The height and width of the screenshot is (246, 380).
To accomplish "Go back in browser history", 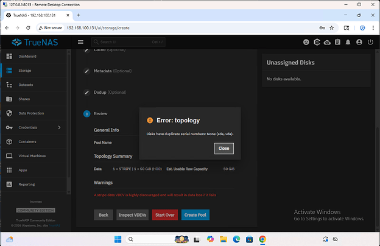I will 7,28.
